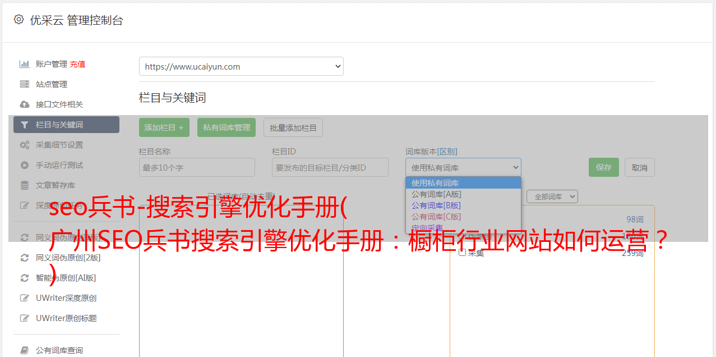The width and height of the screenshot is (716, 357).
Task: Click the gear icon beside 优采云 管理控制台
Action: pos(19,20)
